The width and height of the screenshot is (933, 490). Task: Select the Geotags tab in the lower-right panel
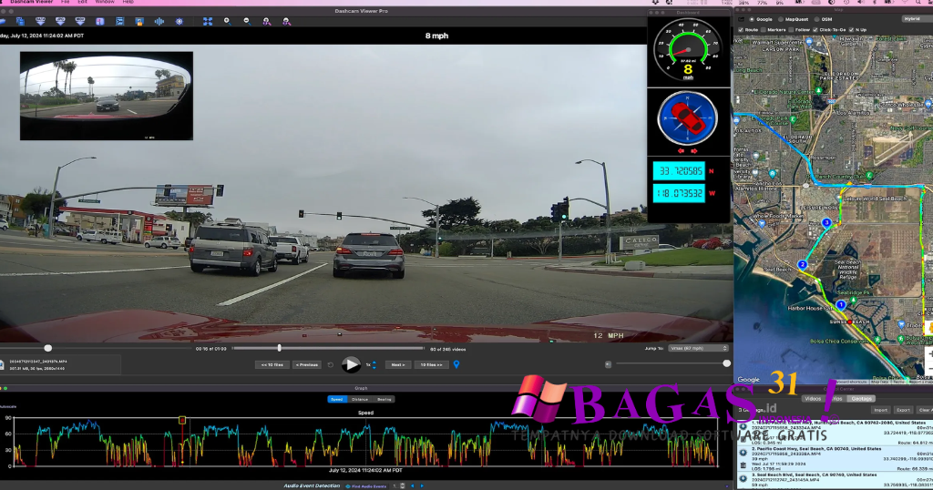click(861, 398)
